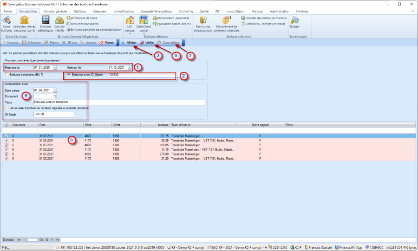Viewport: 418px width, 251px height.
Task: Uncheck Ecritures avec ID_Batch checkbox
Action: pyautogui.click(x=69, y=74)
